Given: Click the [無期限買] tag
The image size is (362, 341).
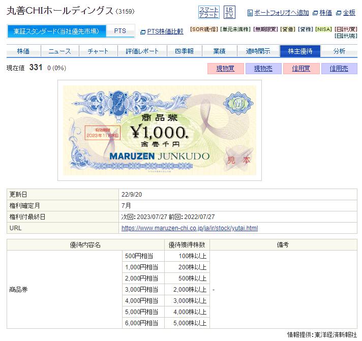Looking at the screenshot, I should click(x=266, y=29).
